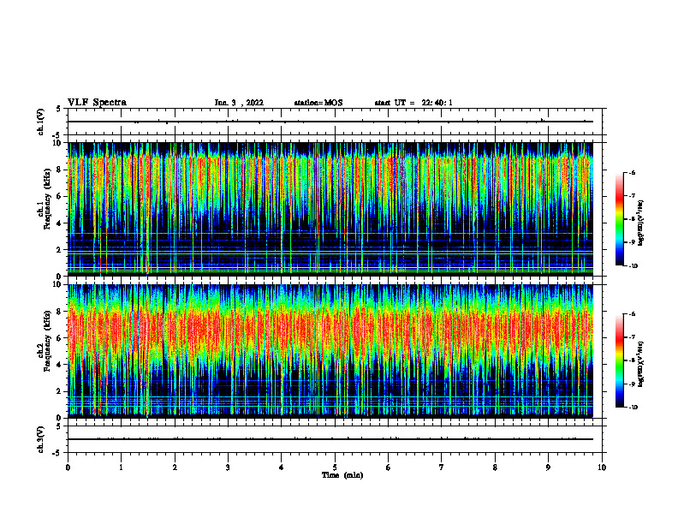Click the "VLF Spectra" plot title
Image resolution: width=678 pixels, height=524 pixels.
pyautogui.click(x=97, y=103)
